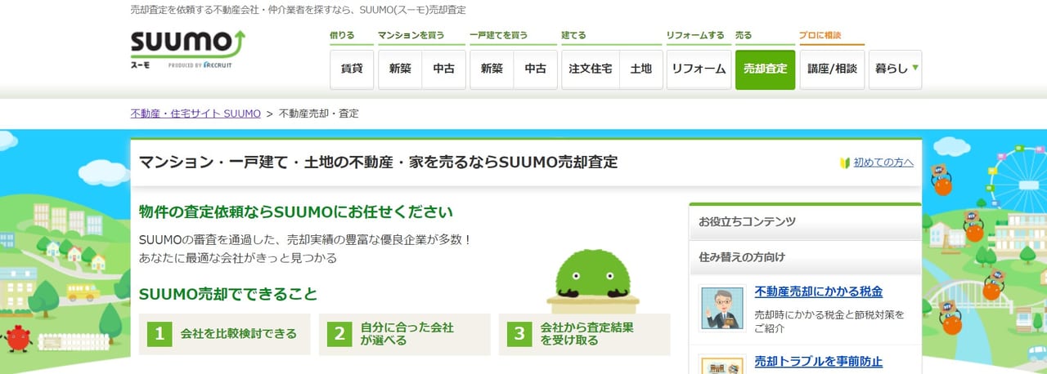Image resolution: width=1047 pixels, height=374 pixels.
Task: Open the リフォーム menu button
Action: tap(699, 69)
